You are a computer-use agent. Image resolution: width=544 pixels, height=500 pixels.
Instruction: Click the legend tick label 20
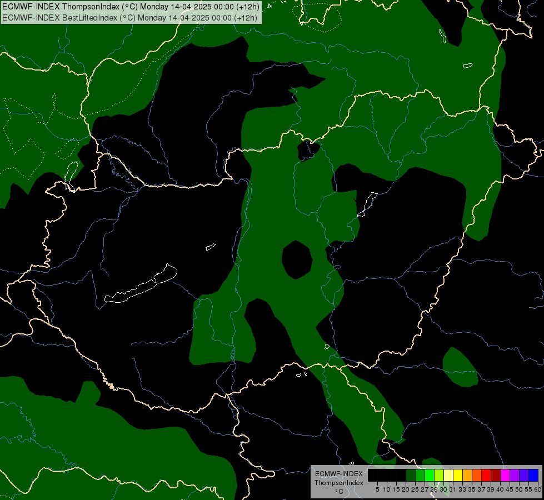point(406,489)
